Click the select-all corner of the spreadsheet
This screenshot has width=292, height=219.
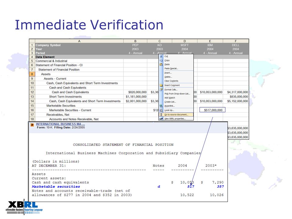pos(32,41)
